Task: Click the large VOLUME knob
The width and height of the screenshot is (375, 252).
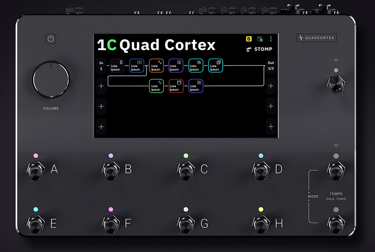Action: (51, 79)
